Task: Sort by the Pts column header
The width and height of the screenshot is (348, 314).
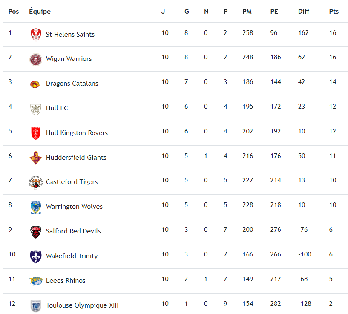Action: (334, 12)
